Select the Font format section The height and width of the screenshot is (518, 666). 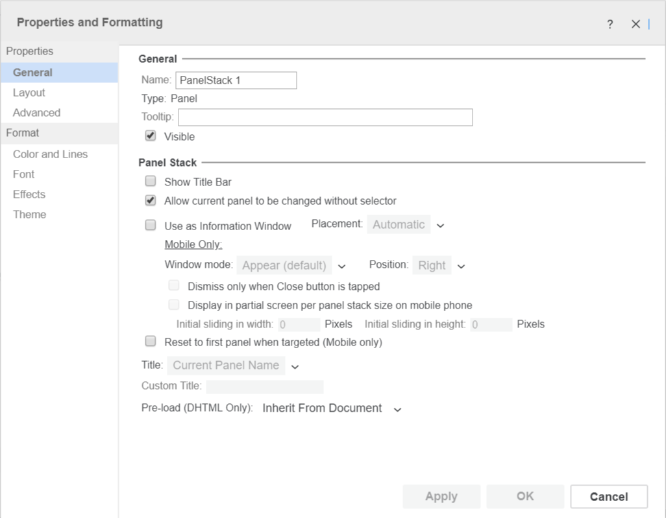pos(24,174)
